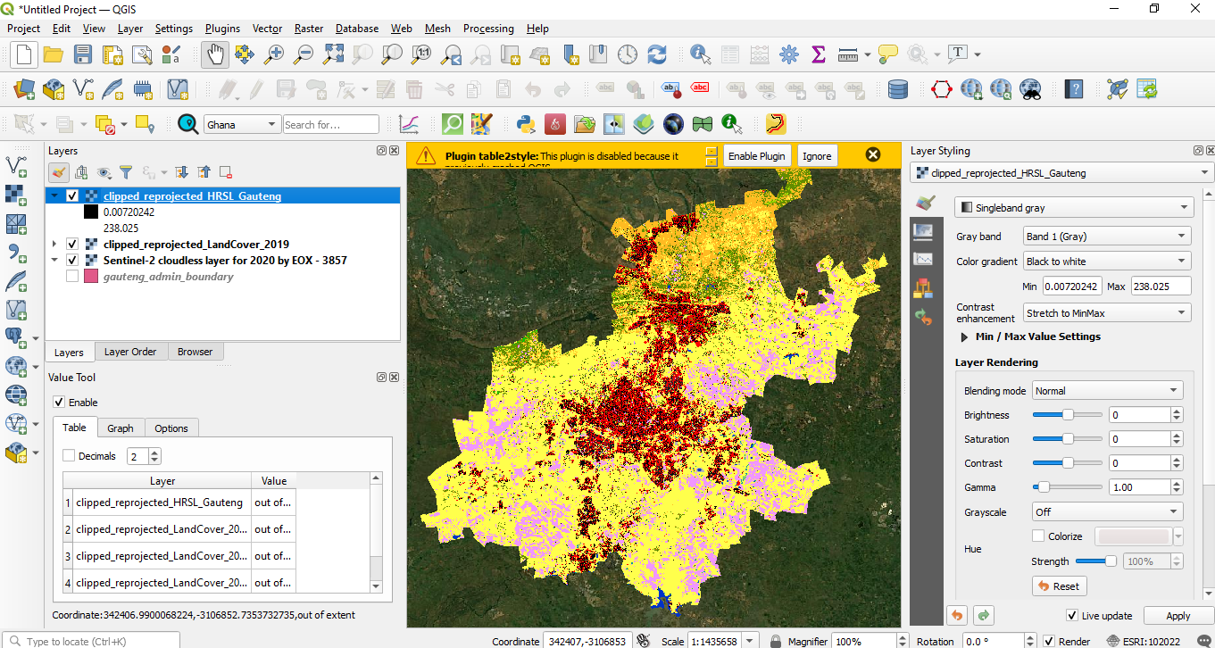Open Statistical Summary sigma icon
This screenshot has height=648, width=1215.
click(x=818, y=55)
